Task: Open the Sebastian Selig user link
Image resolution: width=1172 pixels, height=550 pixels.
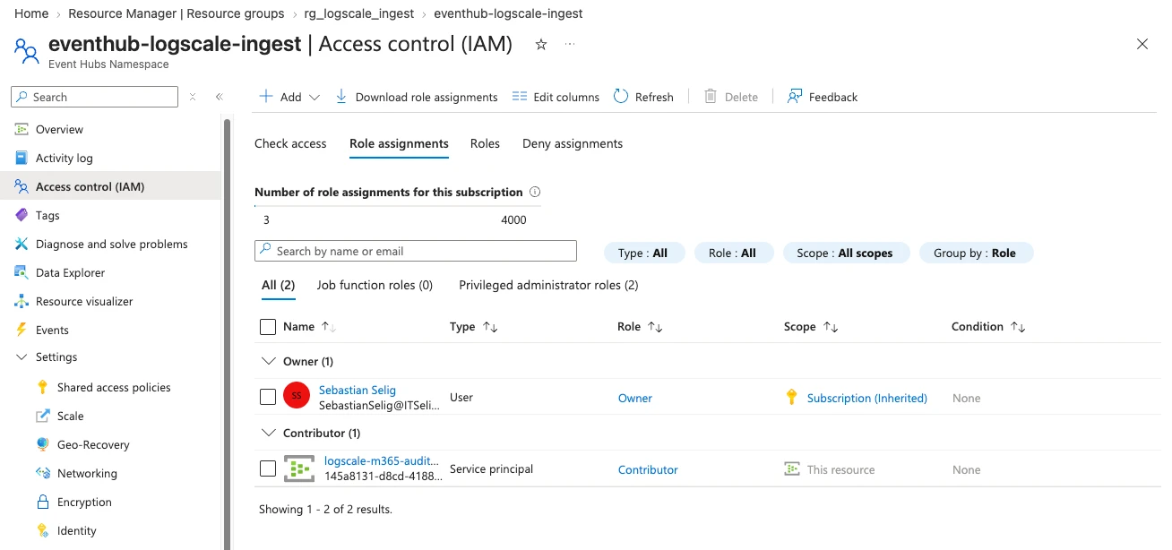Action: (x=358, y=390)
